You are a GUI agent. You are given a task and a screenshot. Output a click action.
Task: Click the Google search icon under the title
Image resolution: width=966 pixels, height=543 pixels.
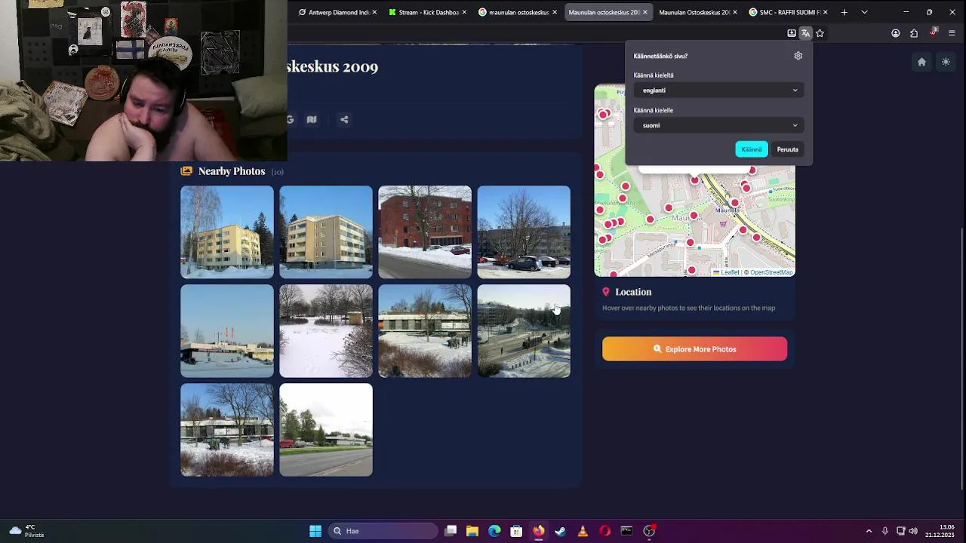click(290, 119)
